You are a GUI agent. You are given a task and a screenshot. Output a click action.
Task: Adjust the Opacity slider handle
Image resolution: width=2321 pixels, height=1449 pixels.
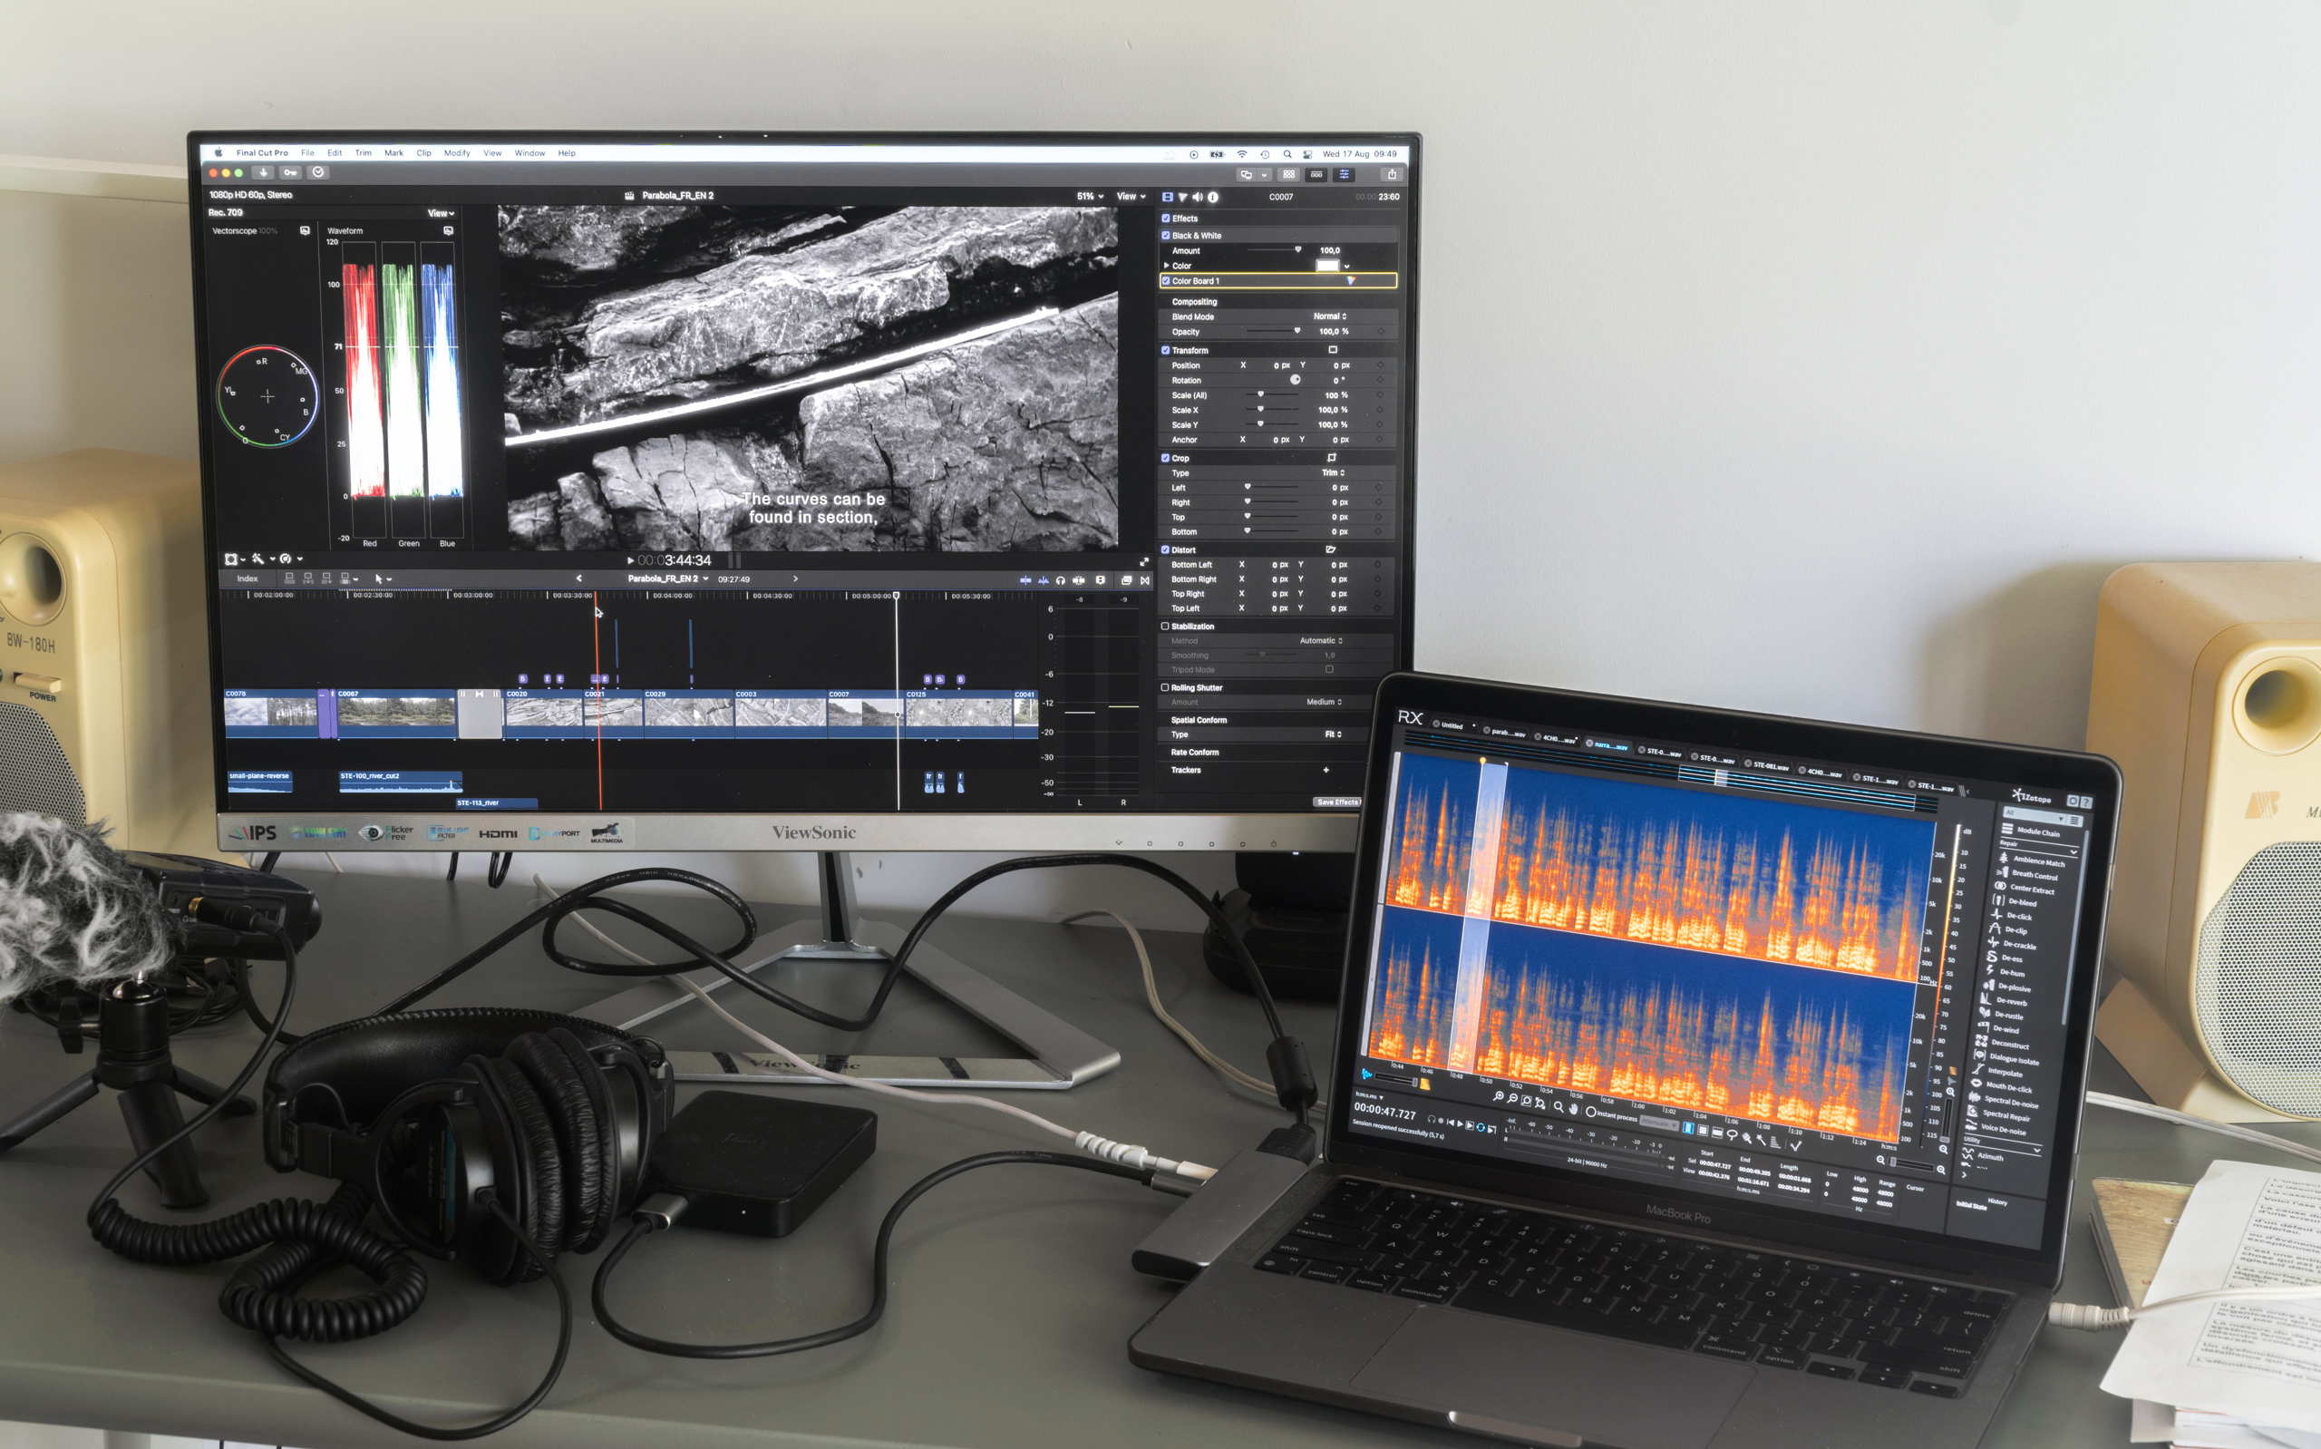click(1297, 331)
